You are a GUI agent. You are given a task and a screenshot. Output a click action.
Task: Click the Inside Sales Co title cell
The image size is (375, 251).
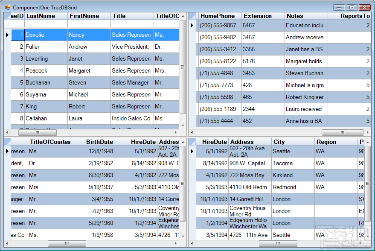(132, 118)
